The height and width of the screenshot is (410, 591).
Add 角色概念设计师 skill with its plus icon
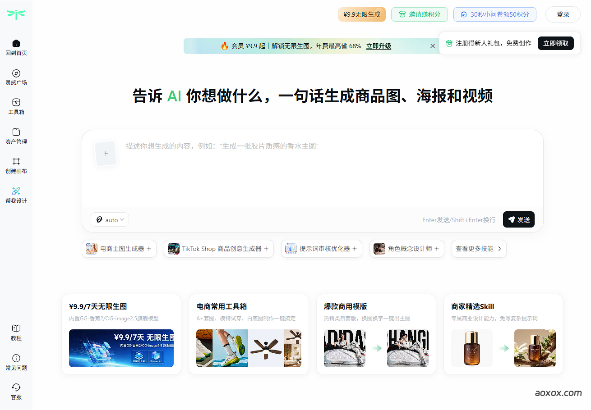tap(437, 249)
